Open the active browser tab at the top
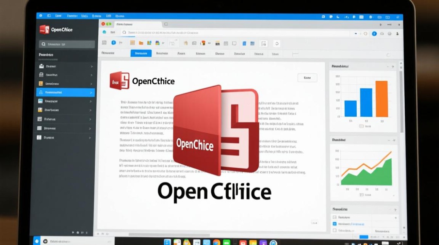 coord(137,24)
